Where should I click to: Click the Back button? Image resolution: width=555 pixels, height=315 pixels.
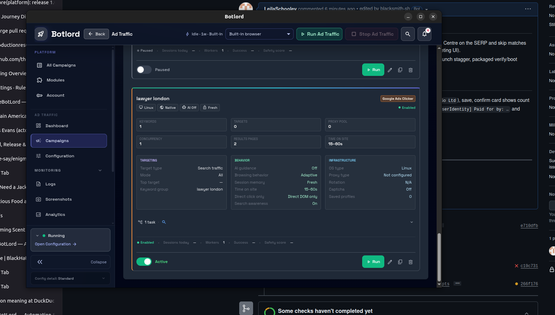(96, 34)
